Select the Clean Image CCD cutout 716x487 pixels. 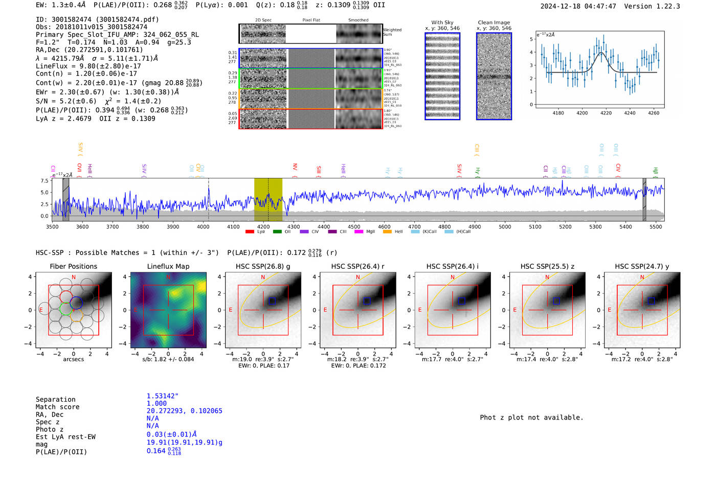[x=494, y=76]
